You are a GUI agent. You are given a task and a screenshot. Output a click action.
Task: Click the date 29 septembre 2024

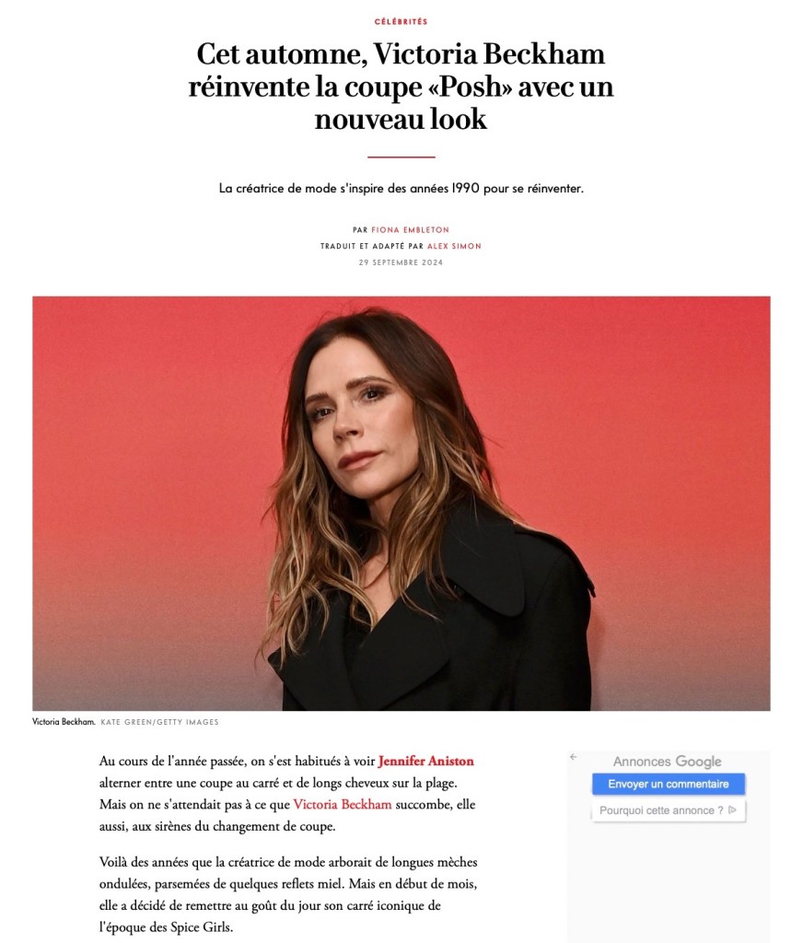click(x=401, y=262)
